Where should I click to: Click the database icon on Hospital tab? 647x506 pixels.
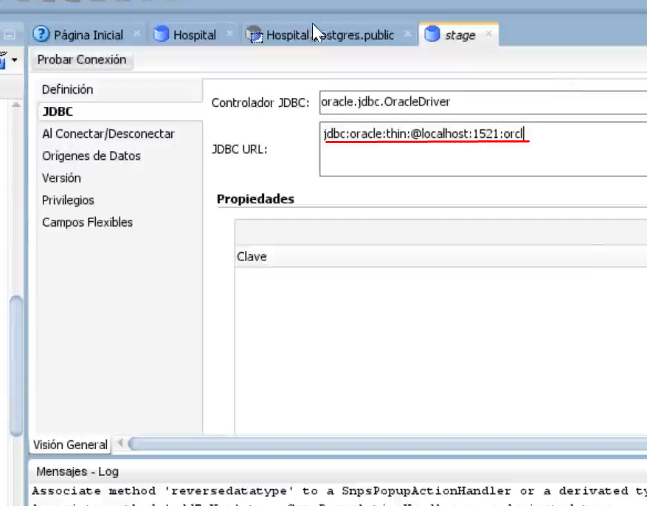click(162, 34)
